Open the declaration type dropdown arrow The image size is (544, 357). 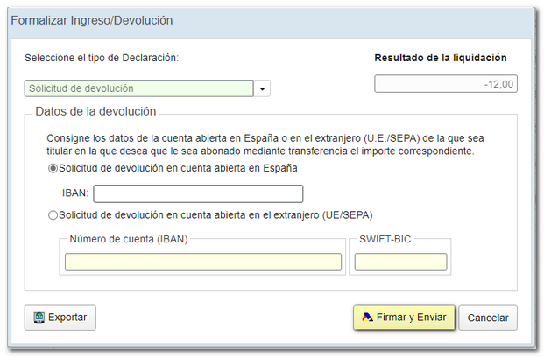[x=262, y=88]
